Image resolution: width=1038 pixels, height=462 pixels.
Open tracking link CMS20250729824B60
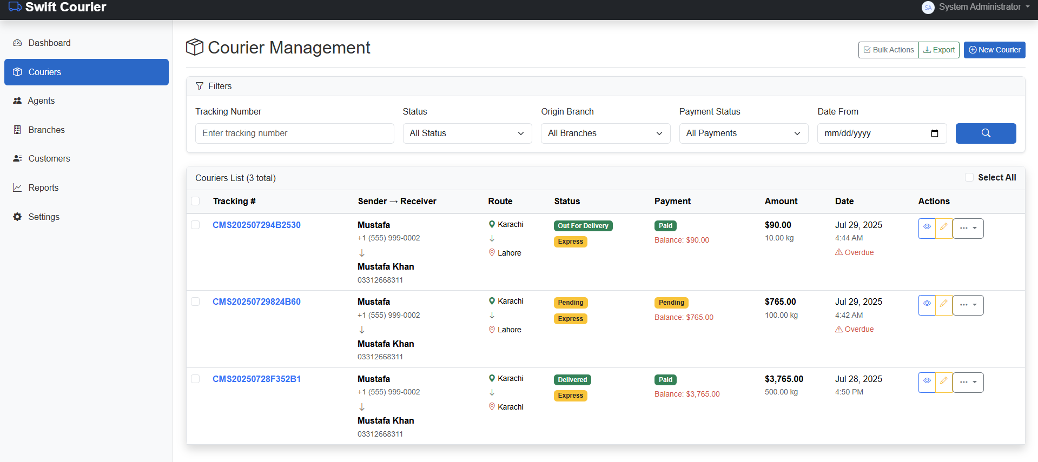256,302
